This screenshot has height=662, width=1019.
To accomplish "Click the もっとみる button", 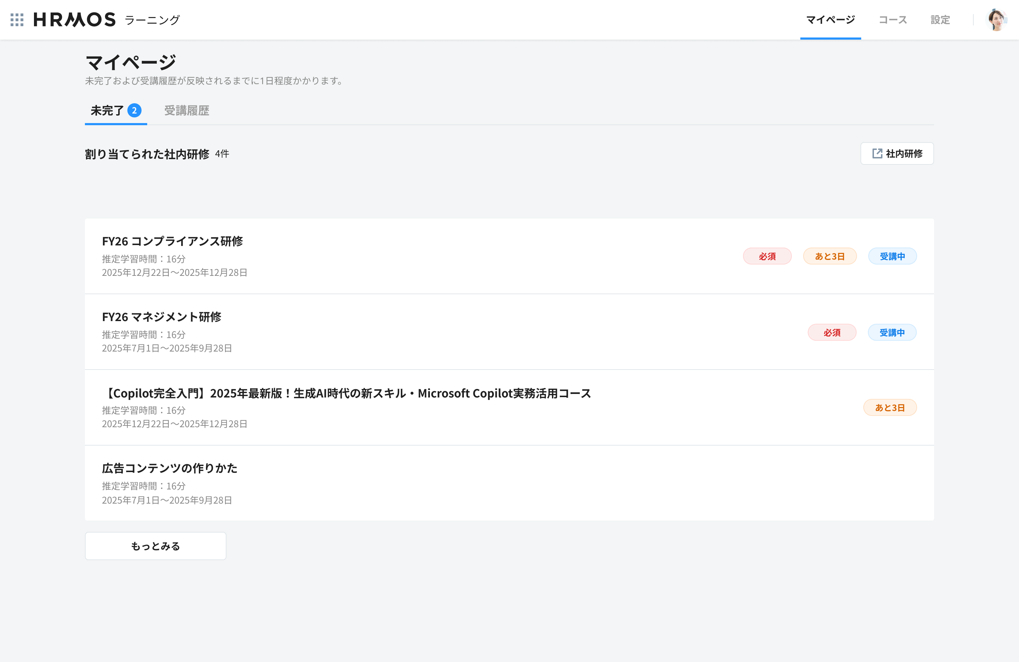I will point(155,546).
